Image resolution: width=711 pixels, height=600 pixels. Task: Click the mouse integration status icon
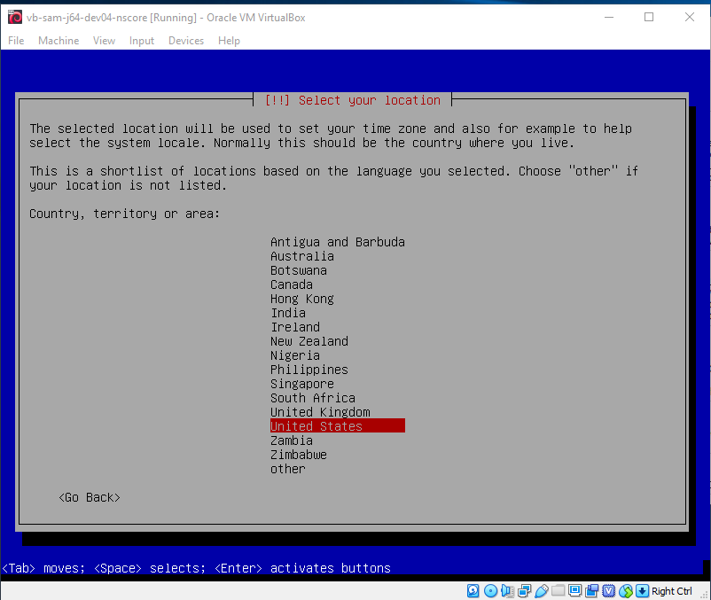coord(626,590)
